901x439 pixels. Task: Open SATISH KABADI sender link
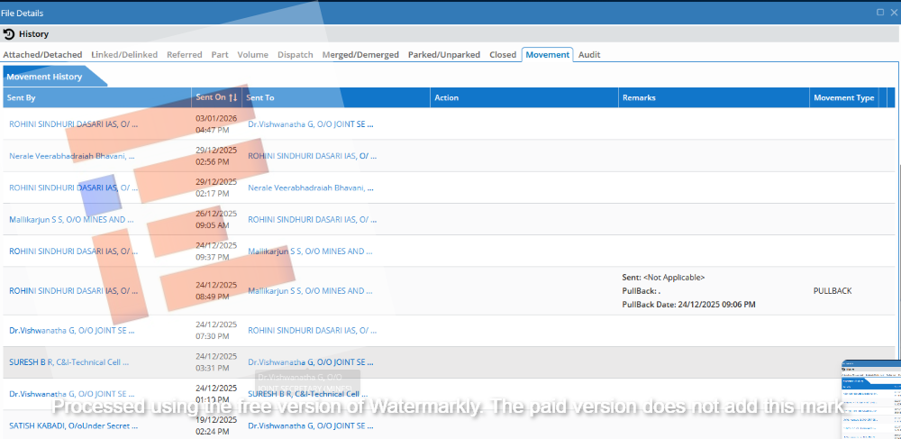(x=72, y=425)
